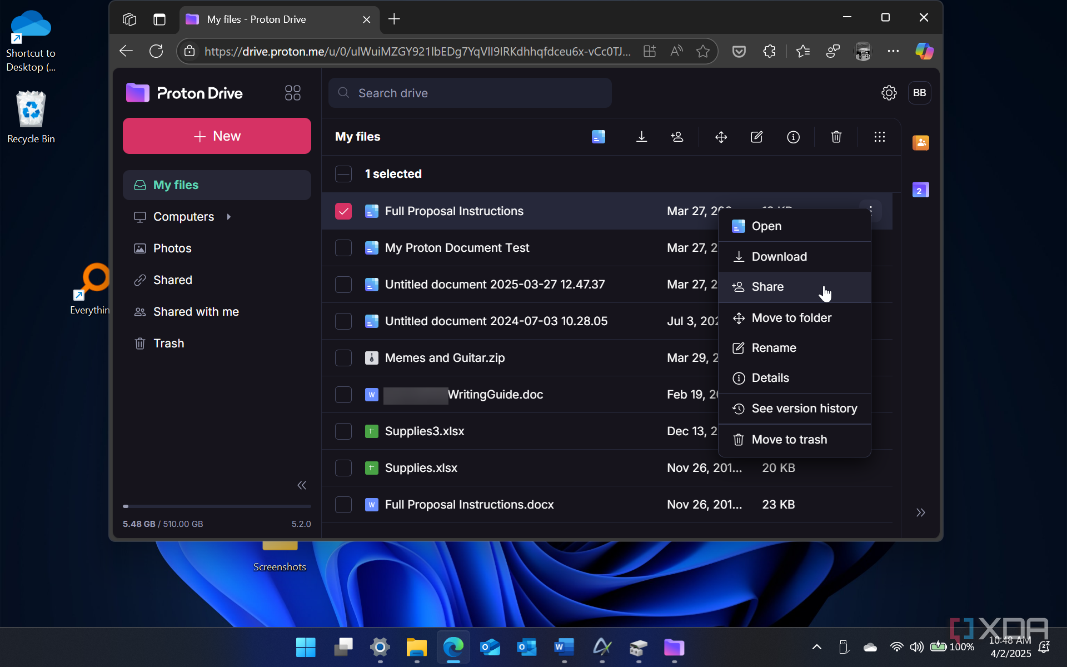Choose Move to folder in the context menu

click(794, 318)
